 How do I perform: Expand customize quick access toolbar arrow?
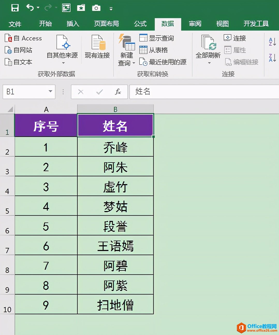tap(111, 9)
